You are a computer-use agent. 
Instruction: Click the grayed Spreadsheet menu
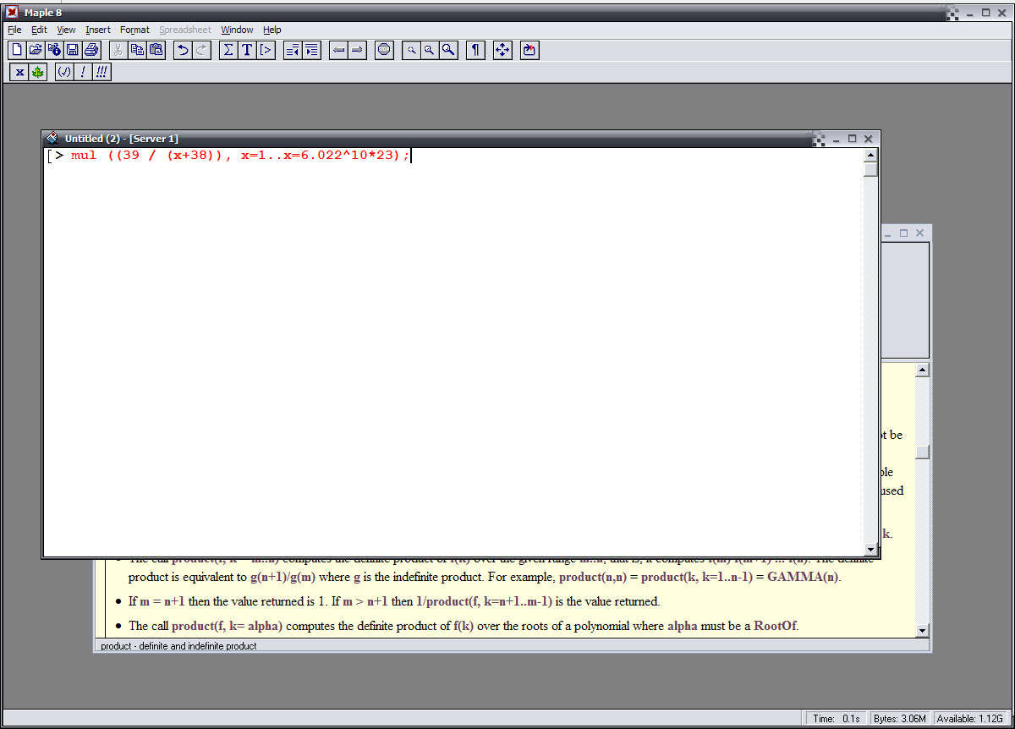pos(185,30)
